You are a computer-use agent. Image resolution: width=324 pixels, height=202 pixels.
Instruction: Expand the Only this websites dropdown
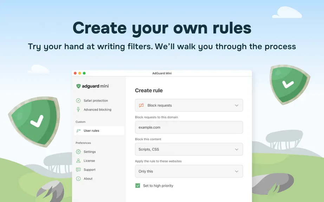pyautogui.click(x=189, y=171)
